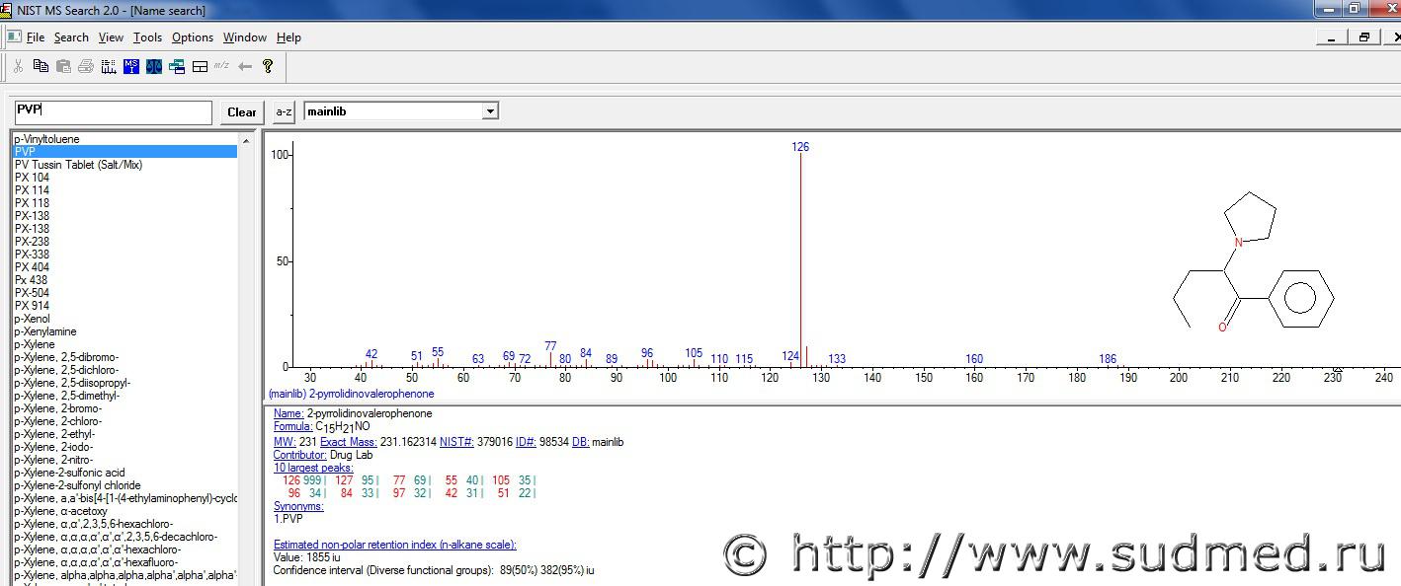1401x586 pixels.
Task: Click into the PVP name search field
Action: (x=113, y=111)
